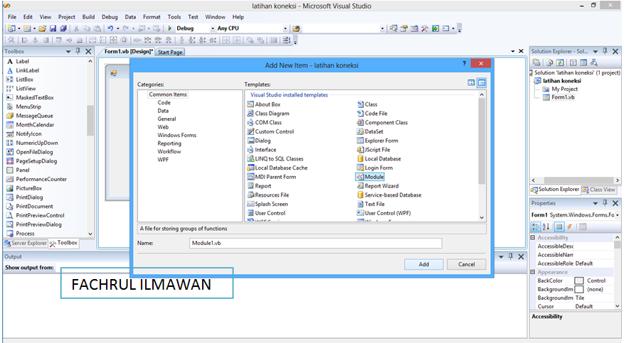The width and height of the screenshot is (626, 343).
Task: Click the Undo toolbar icon
Action: pos(110,28)
